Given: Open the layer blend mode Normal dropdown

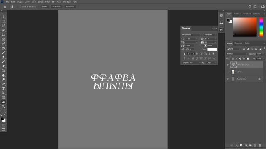Looking at the screenshot, I should coord(236,54).
